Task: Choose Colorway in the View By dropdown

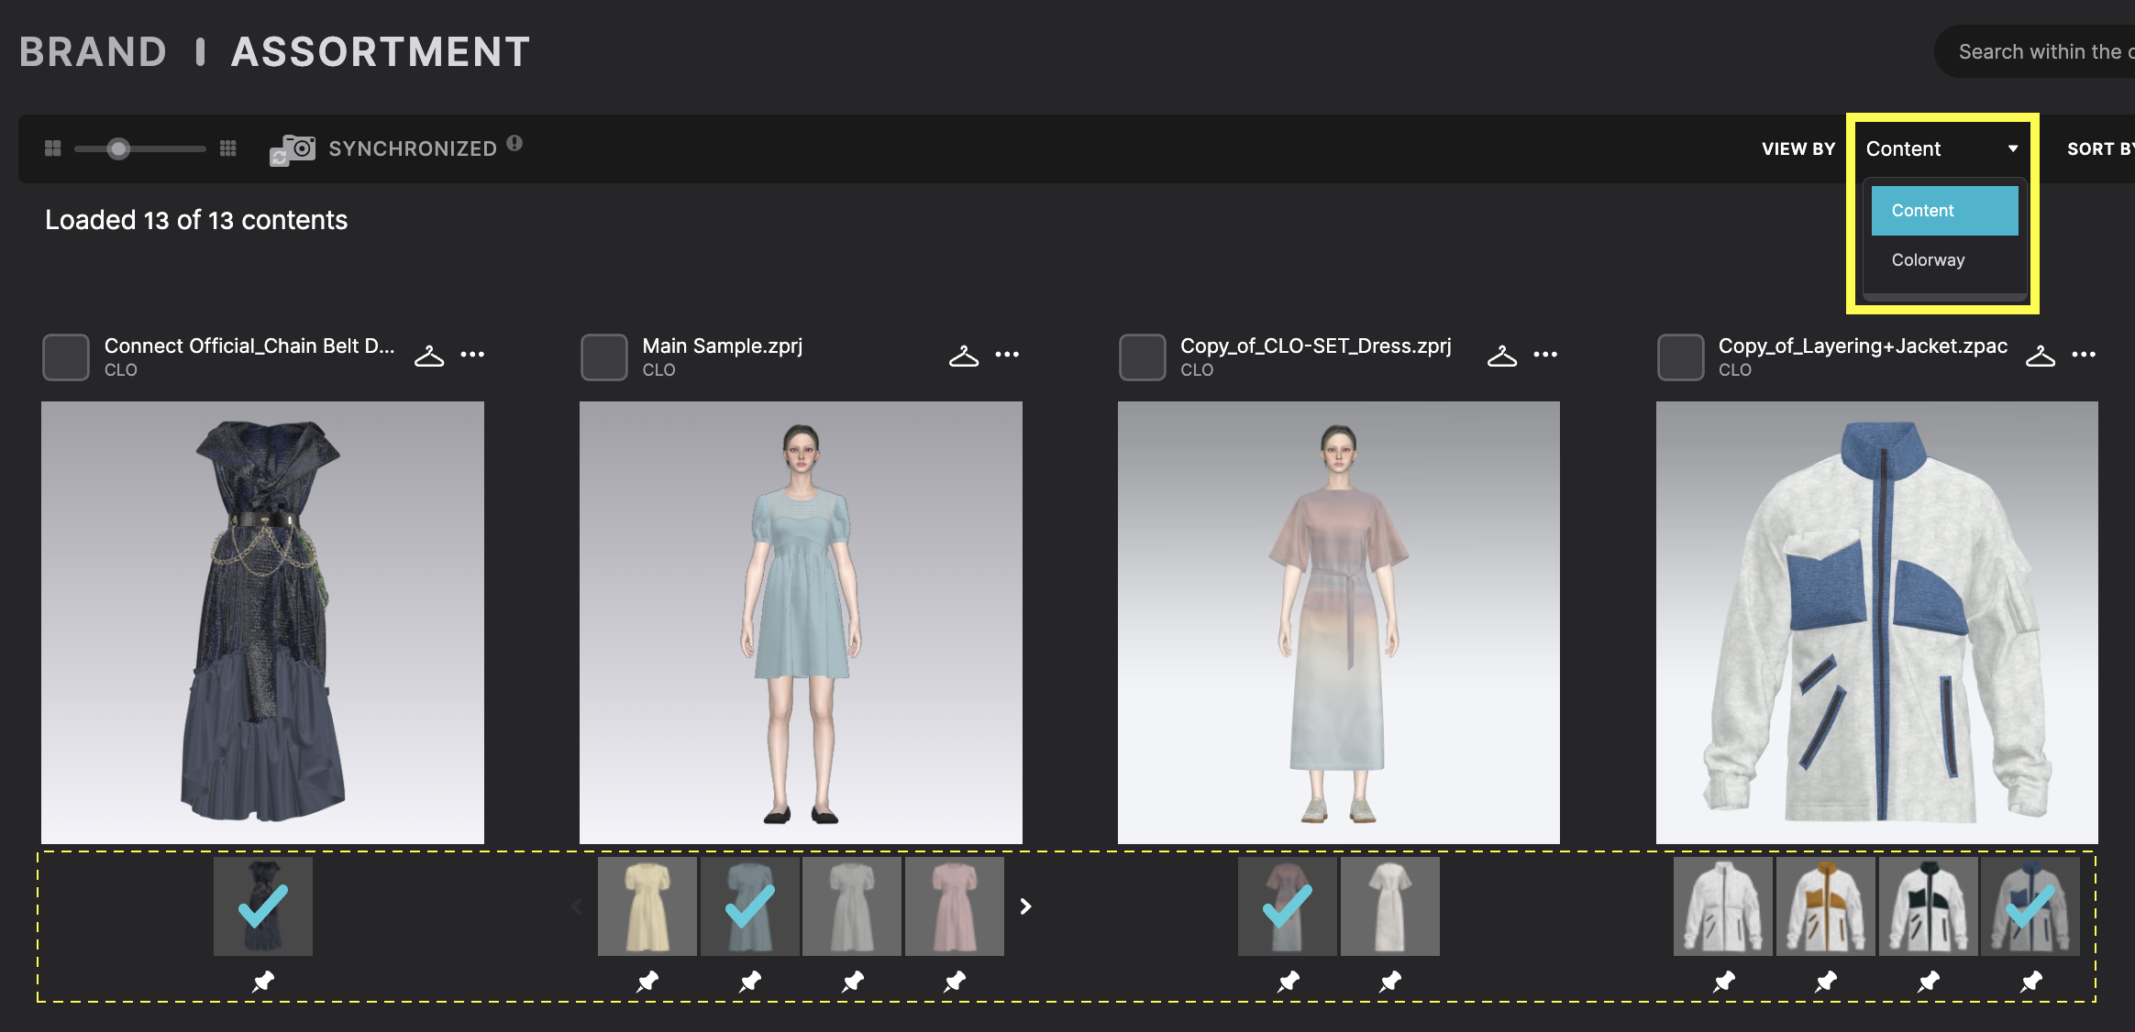Action: click(1928, 259)
